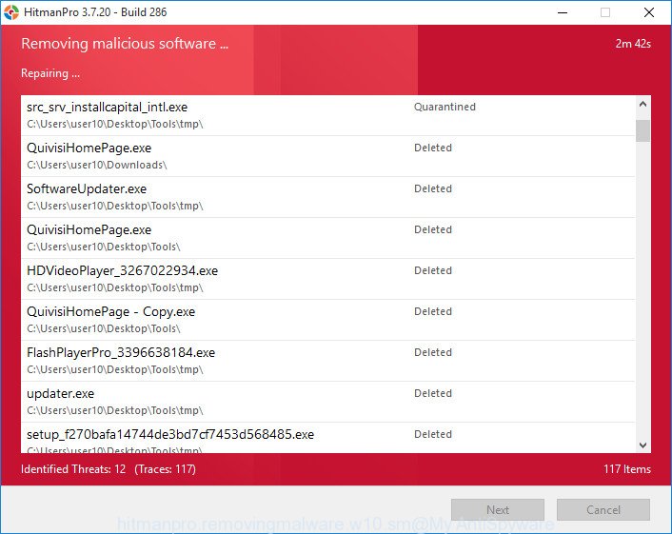Select setup_f270bafa14744de3bd7cf7453d568485.exe entry
Image resolution: width=672 pixels, height=534 pixels.
(x=327, y=438)
